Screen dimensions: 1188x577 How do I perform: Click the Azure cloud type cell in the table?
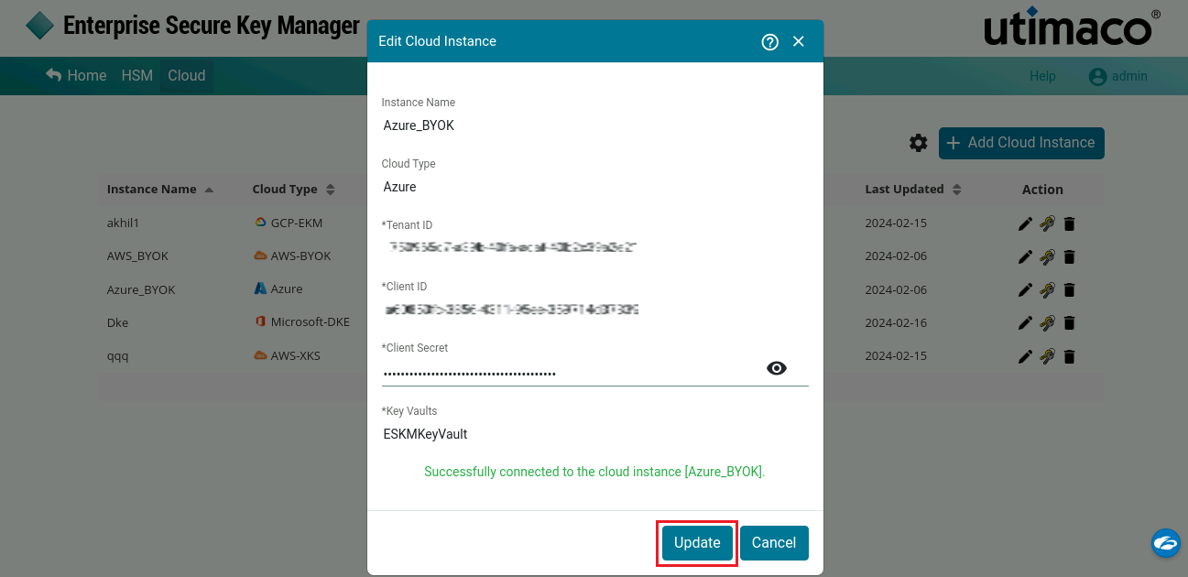[x=287, y=289]
